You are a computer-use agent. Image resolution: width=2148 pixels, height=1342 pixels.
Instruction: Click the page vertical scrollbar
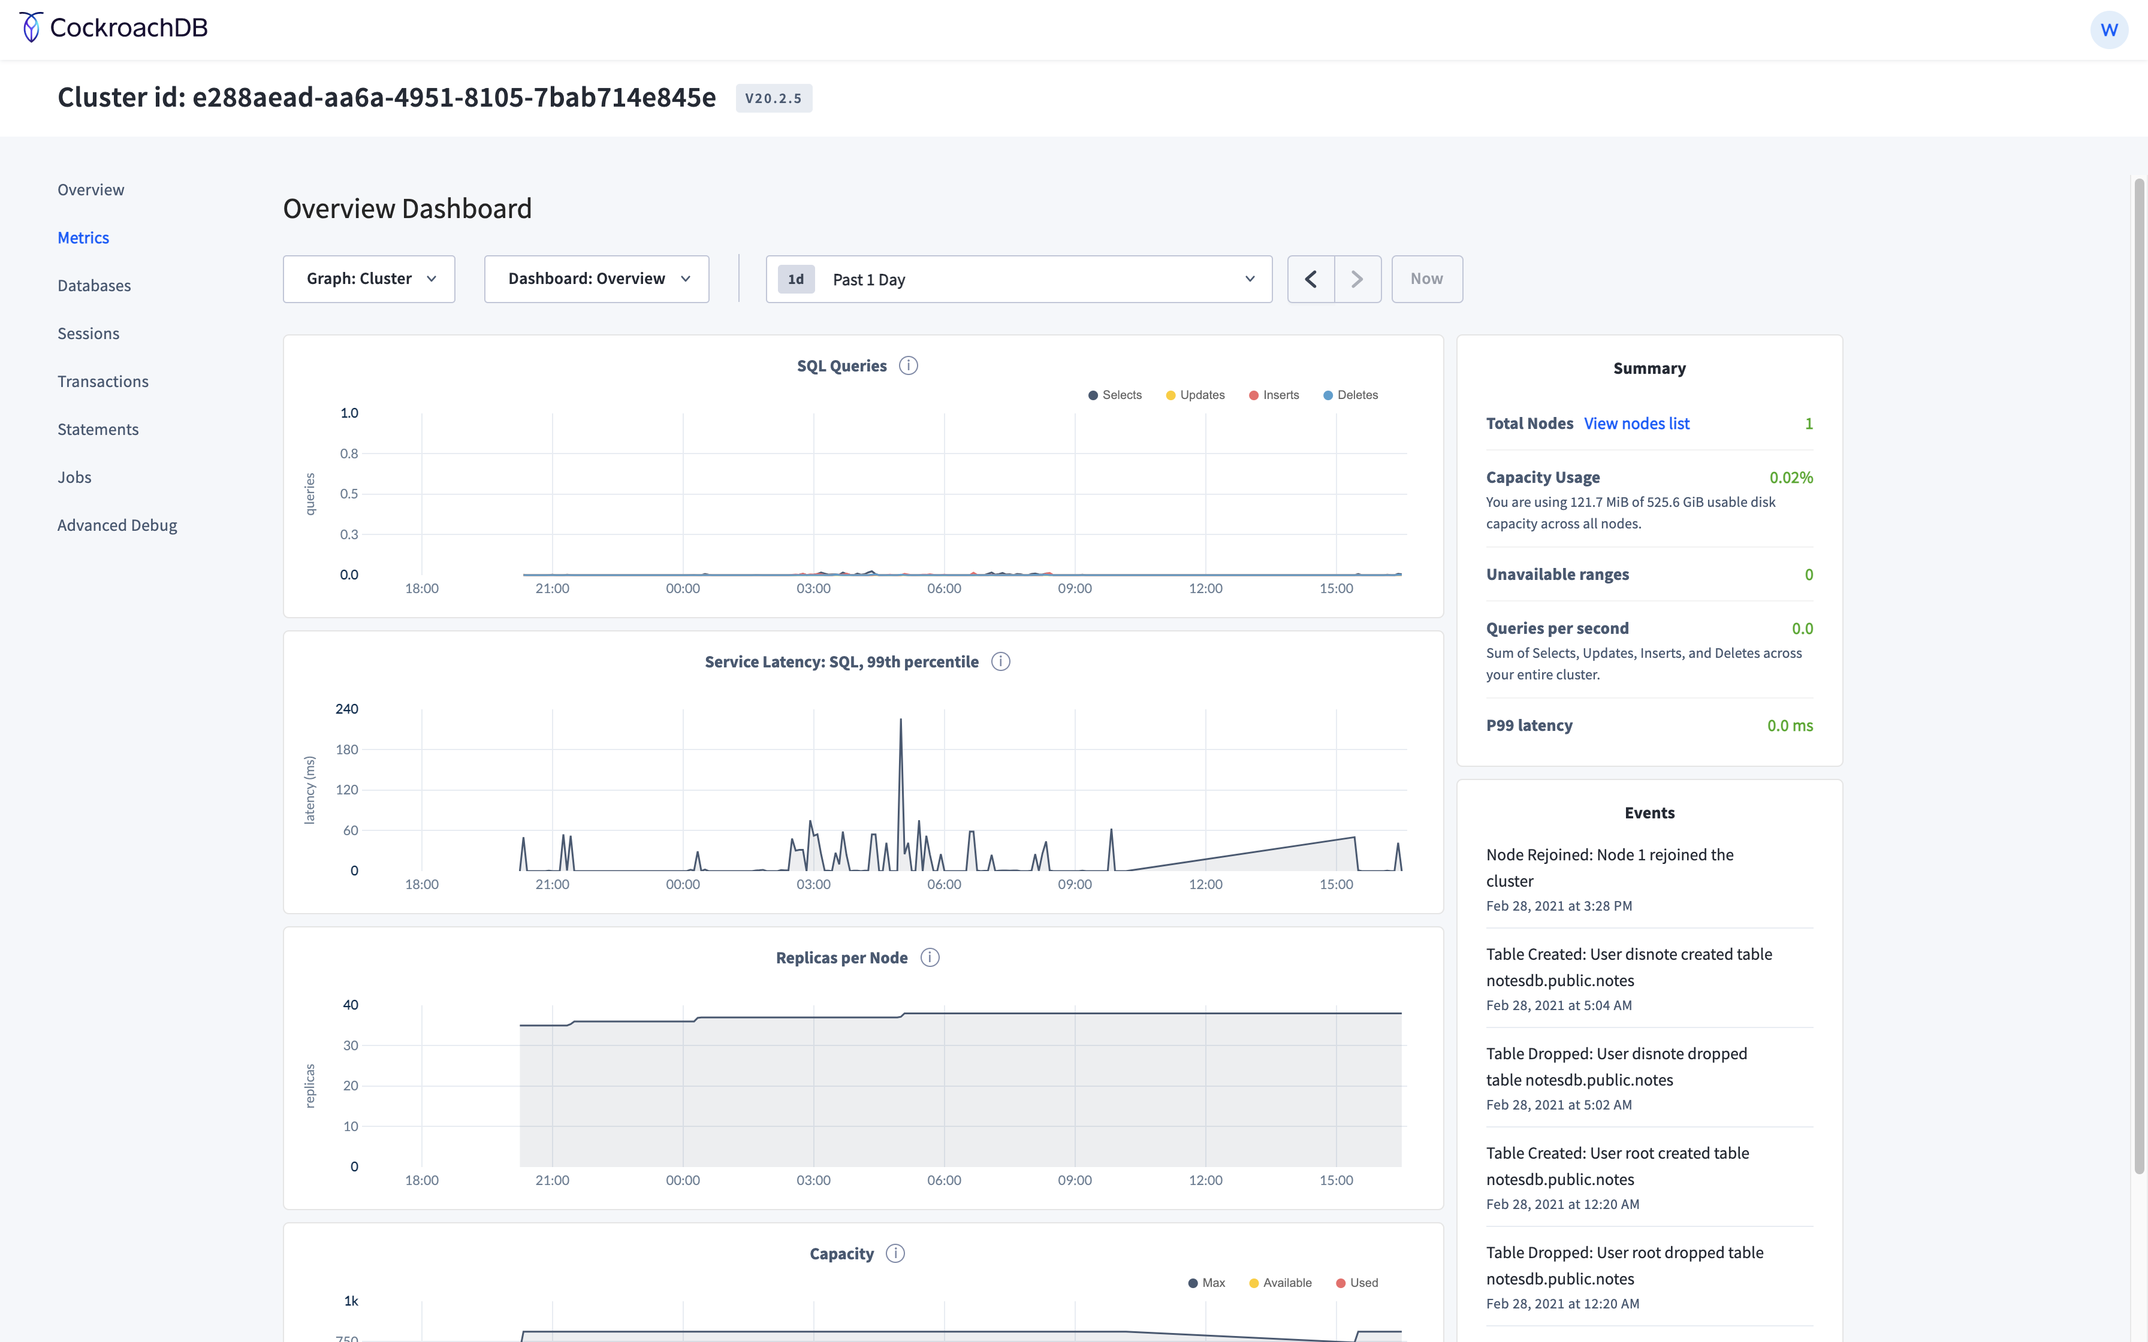point(2138,675)
